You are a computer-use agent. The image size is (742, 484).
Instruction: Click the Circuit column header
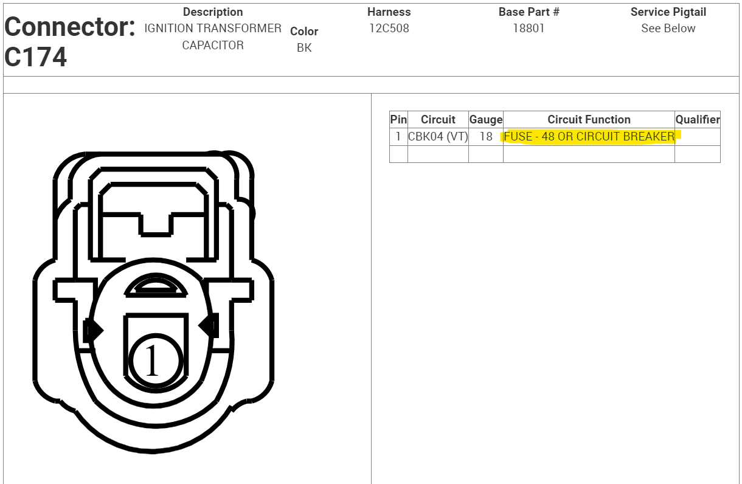click(x=438, y=120)
